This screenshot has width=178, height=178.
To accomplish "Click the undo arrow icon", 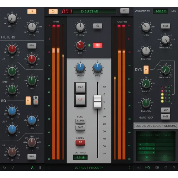I will coord(4,167).
